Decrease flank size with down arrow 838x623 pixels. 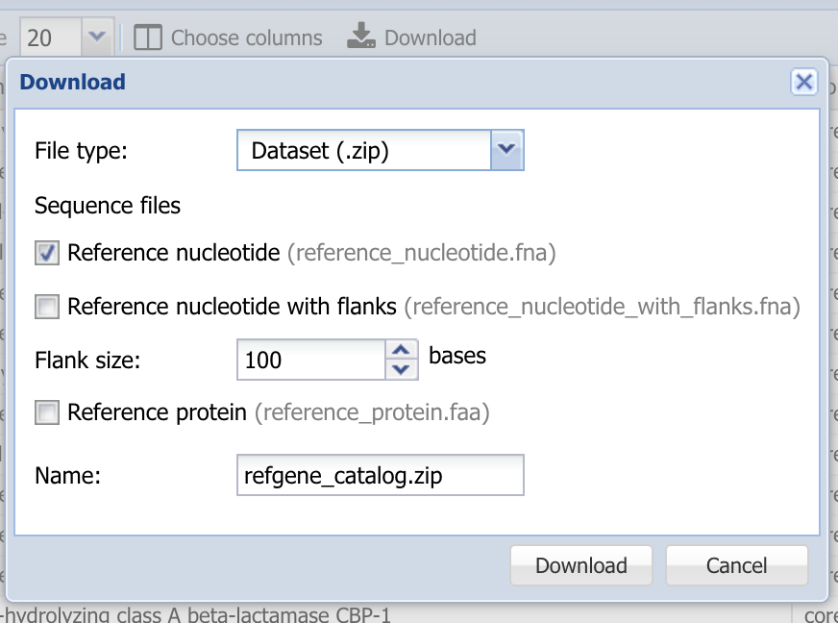(x=401, y=369)
